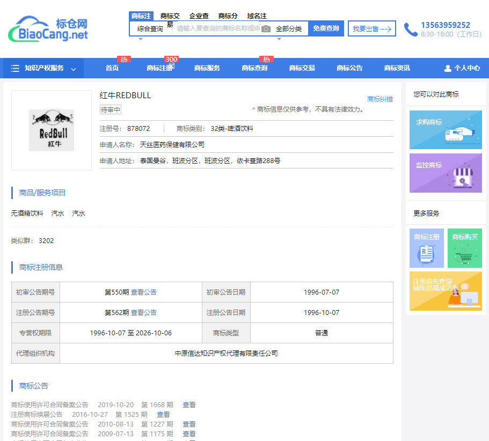This screenshot has width=489, height=441.
Task: Expand the 知识产权服务 menu
Action: (x=43, y=68)
